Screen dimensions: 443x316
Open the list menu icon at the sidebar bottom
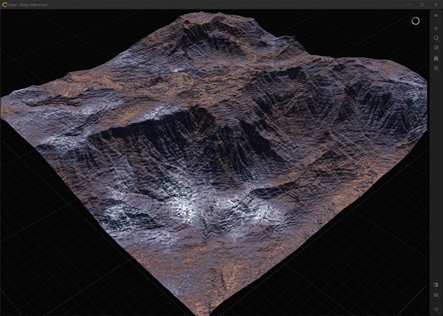pos(436,308)
